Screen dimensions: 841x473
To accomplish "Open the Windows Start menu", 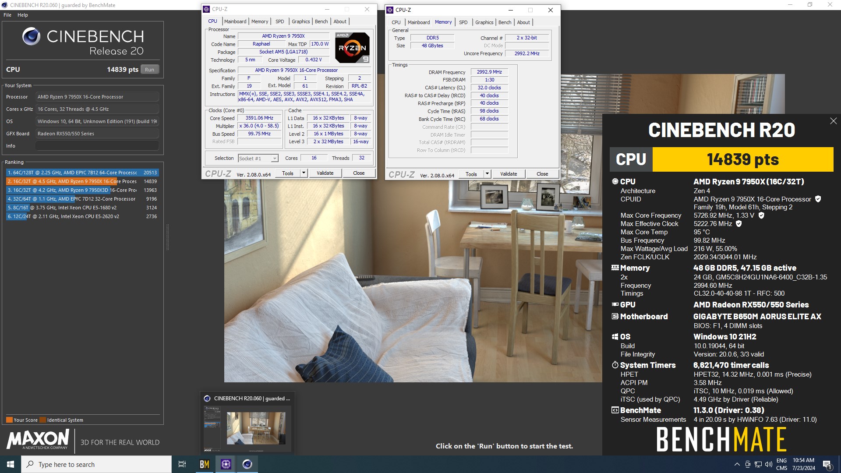I will click(x=11, y=464).
